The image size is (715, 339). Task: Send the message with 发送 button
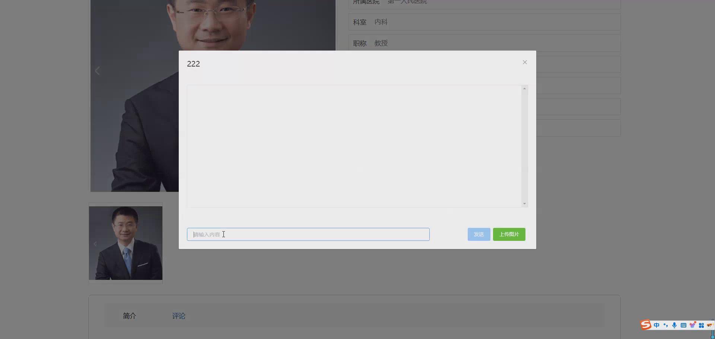(479, 234)
